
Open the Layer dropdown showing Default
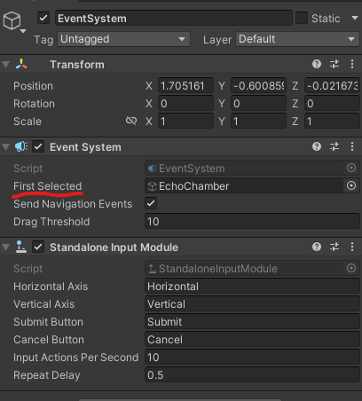click(x=297, y=39)
